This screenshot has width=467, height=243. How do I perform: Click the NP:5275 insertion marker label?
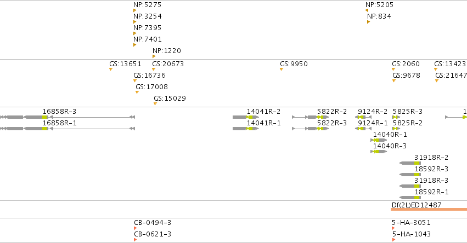pyautogui.click(x=148, y=5)
